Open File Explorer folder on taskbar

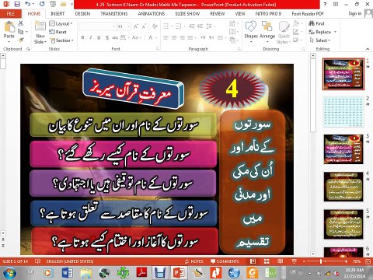pos(86,273)
